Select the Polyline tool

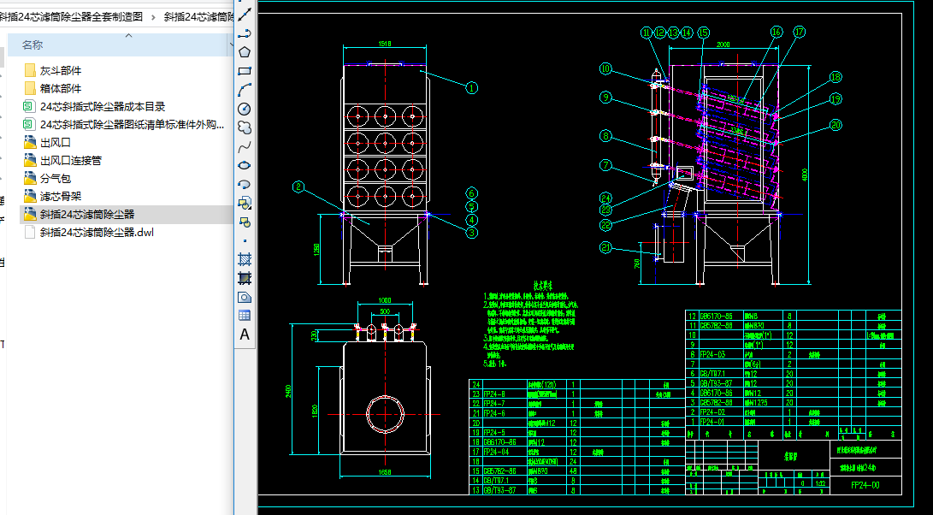pyautogui.click(x=245, y=33)
